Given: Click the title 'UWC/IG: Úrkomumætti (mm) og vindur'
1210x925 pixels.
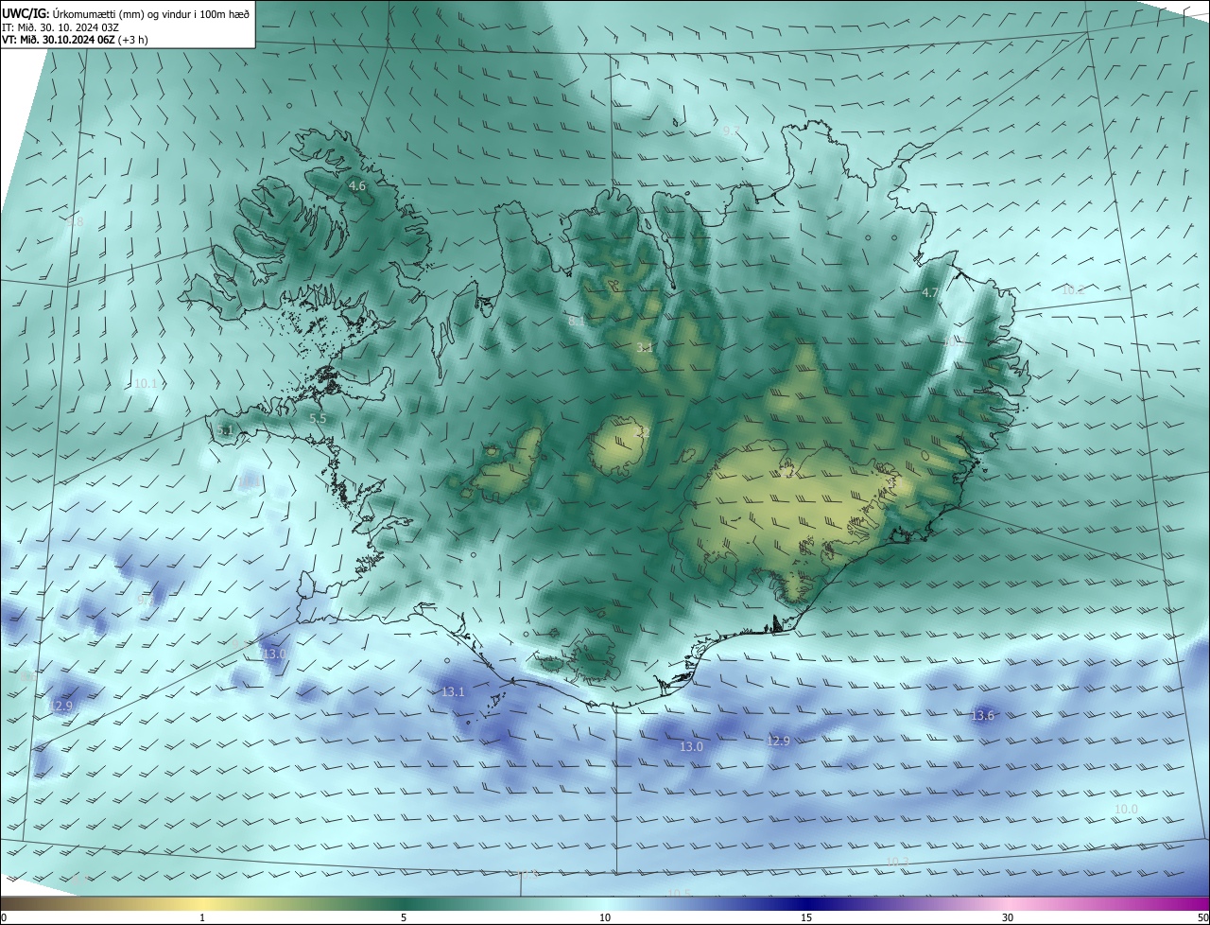Looking at the screenshot, I should (x=126, y=13).
